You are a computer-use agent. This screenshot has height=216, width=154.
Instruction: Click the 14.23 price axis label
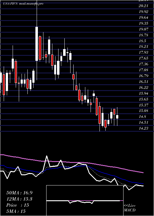[x=144, y=128]
